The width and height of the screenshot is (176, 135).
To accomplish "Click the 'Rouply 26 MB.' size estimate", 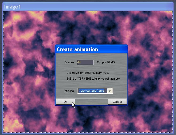I will click(x=106, y=63).
